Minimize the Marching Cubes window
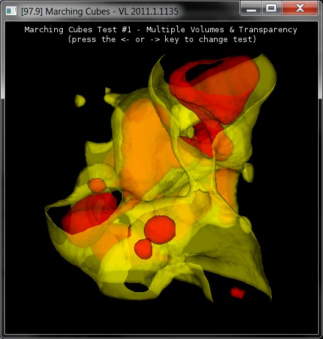Image resolution: width=323 pixels, height=339 pixels. (251, 8)
